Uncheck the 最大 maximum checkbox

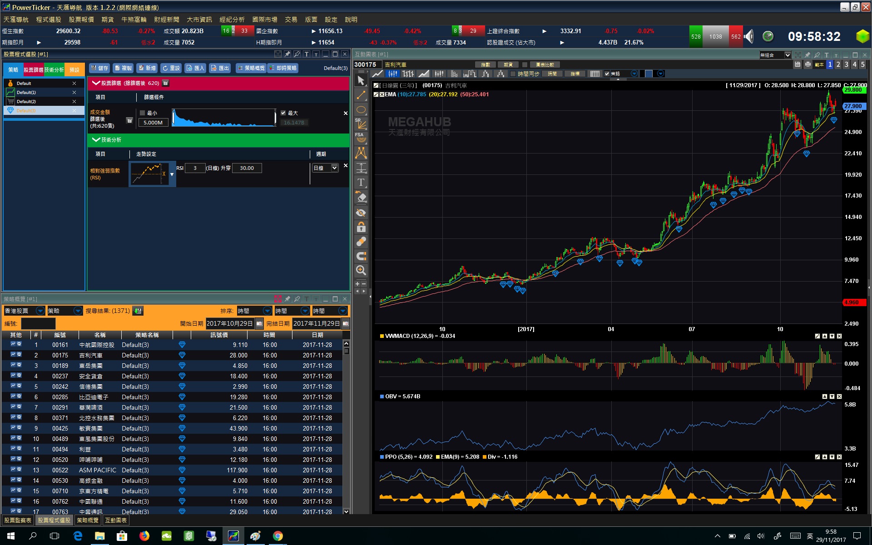283,113
